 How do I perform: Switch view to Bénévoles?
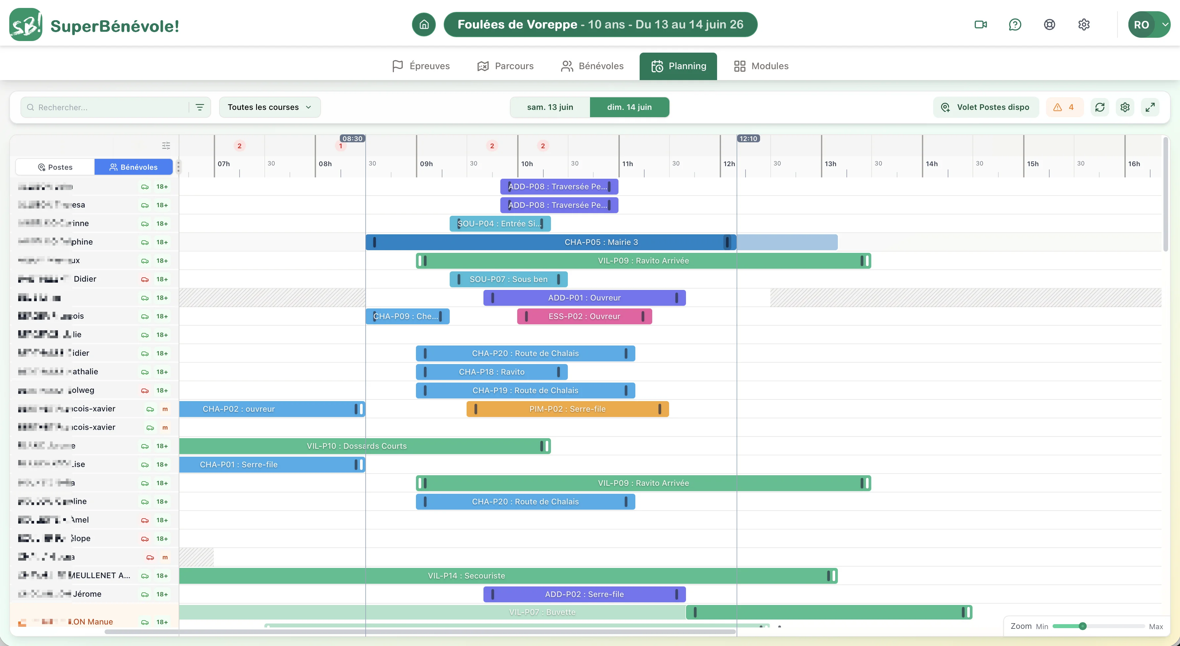pyautogui.click(x=133, y=167)
